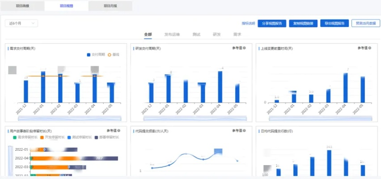Image resolution: width=381 pixels, height=179 pixels.
Task: Click the 参考值 info icon in 代码提交频率 panel
Action: point(244,130)
